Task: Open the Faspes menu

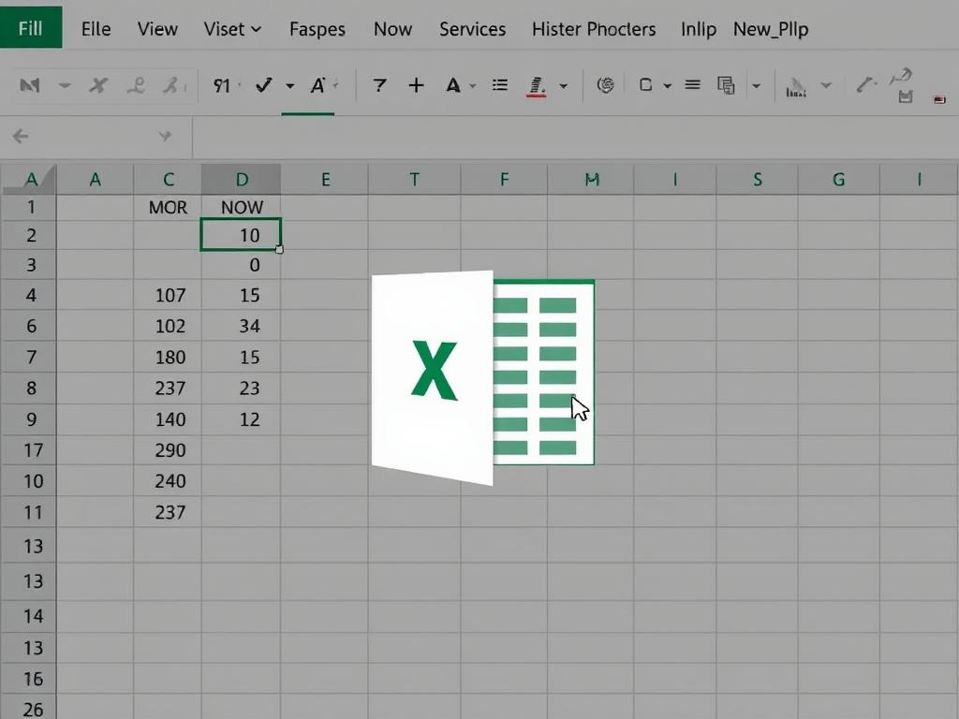Action: point(317,29)
